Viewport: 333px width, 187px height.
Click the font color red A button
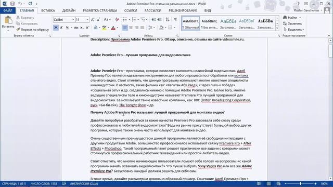click(113, 28)
